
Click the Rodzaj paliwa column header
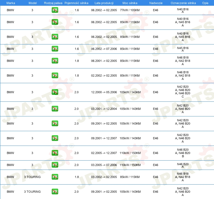(x=53, y=3)
